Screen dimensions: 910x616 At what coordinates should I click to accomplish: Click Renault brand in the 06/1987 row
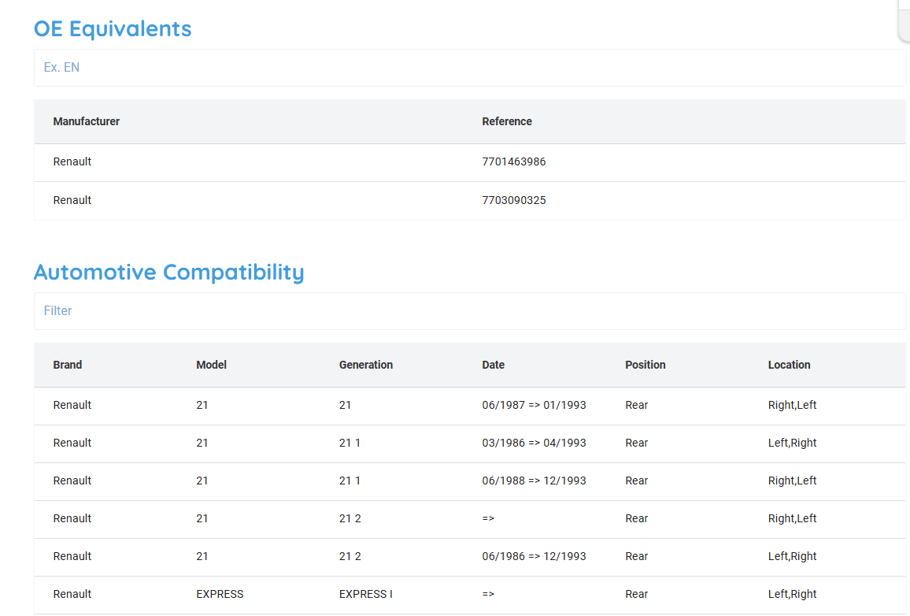pyautogui.click(x=72, y=405)
